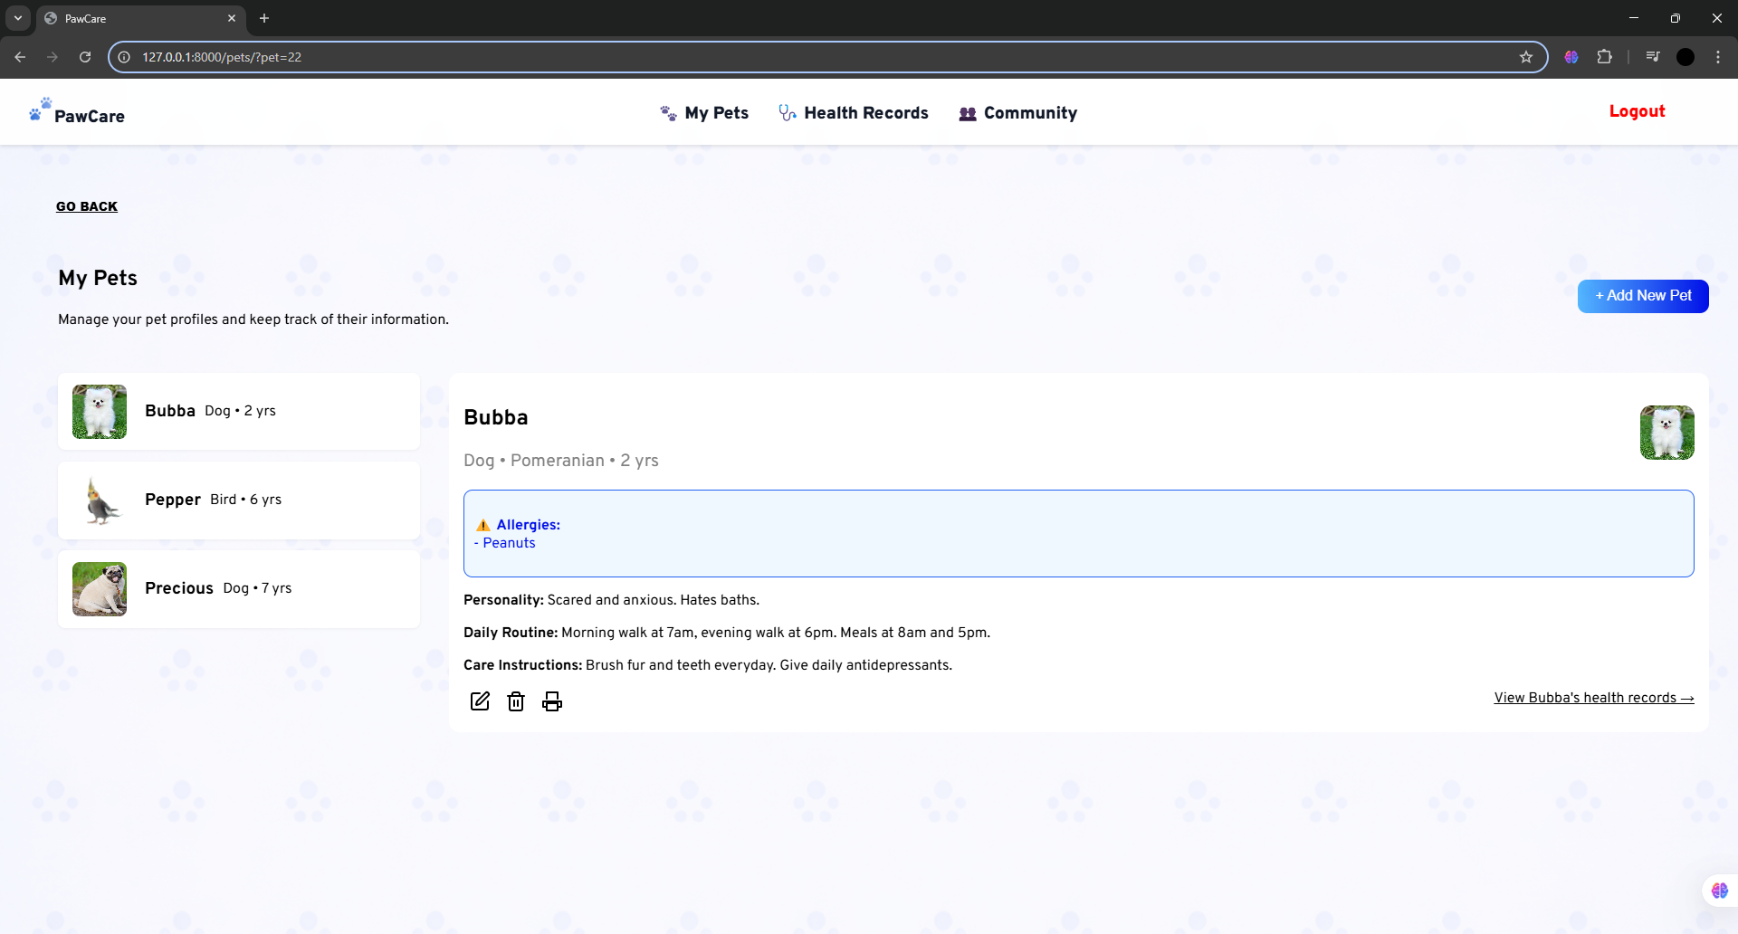
Task: Click the floating brain widget icon
Action: (x=1719, y=891)
